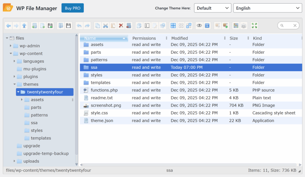Open the Default theme dropdown
305x177 pixels.
(212, 8)
